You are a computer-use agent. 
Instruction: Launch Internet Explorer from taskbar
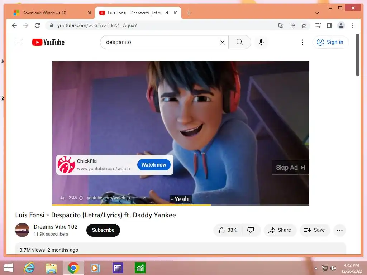(x=29, y=268)
